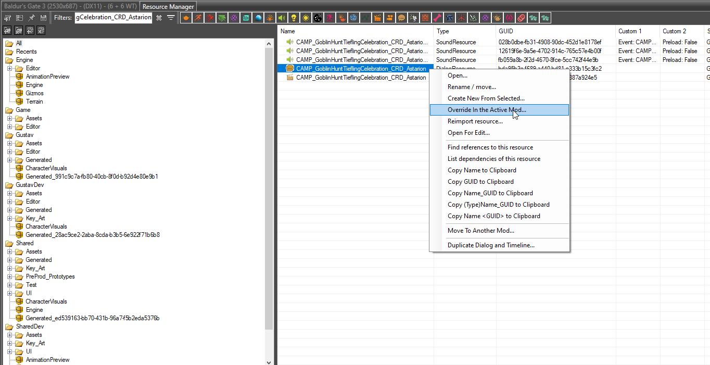Expand the Assets folder under Game
The height and width of the screenshot is (365, 710).
click(x=9, y=118)
